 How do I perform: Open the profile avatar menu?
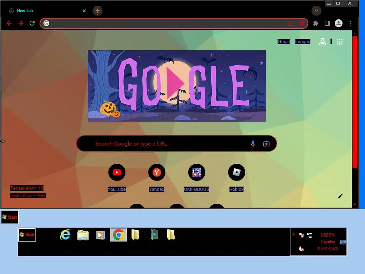tap(339, 23)
